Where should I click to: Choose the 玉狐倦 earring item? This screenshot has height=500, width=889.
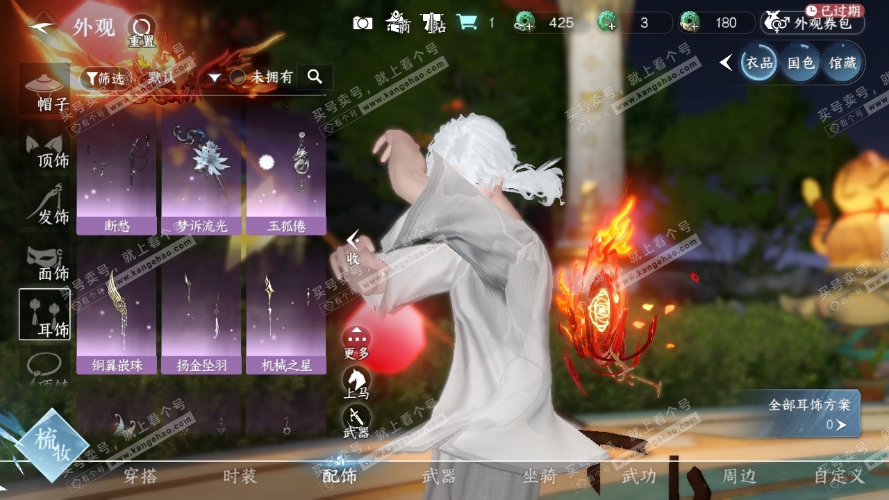pos(286,171)
